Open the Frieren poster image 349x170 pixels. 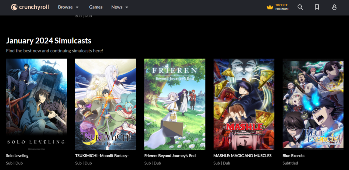pyautogui.click(x=175, y=104)
